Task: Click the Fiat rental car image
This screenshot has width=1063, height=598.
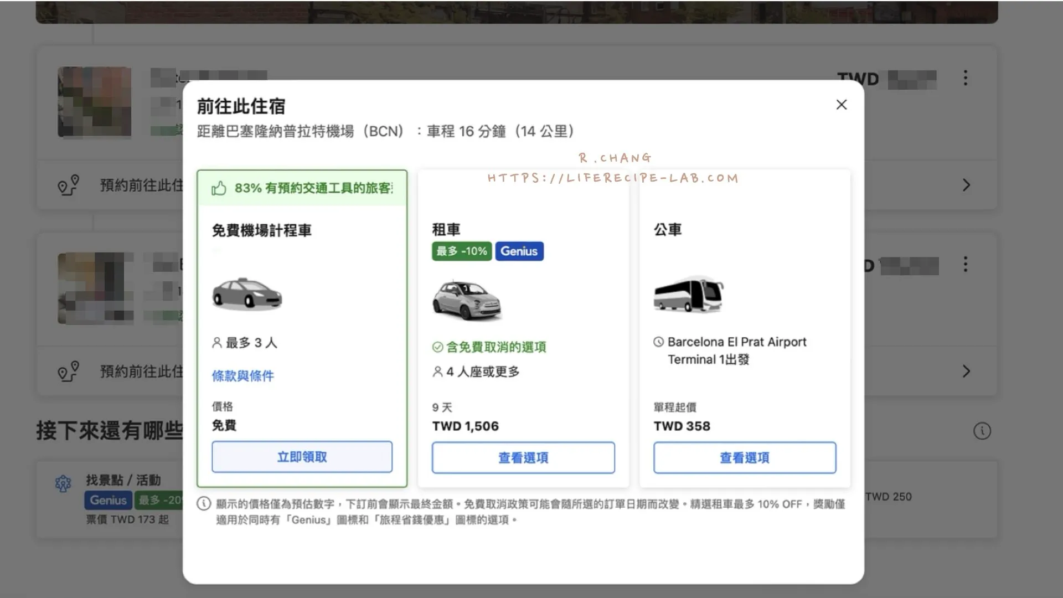Action: [467, 300]
